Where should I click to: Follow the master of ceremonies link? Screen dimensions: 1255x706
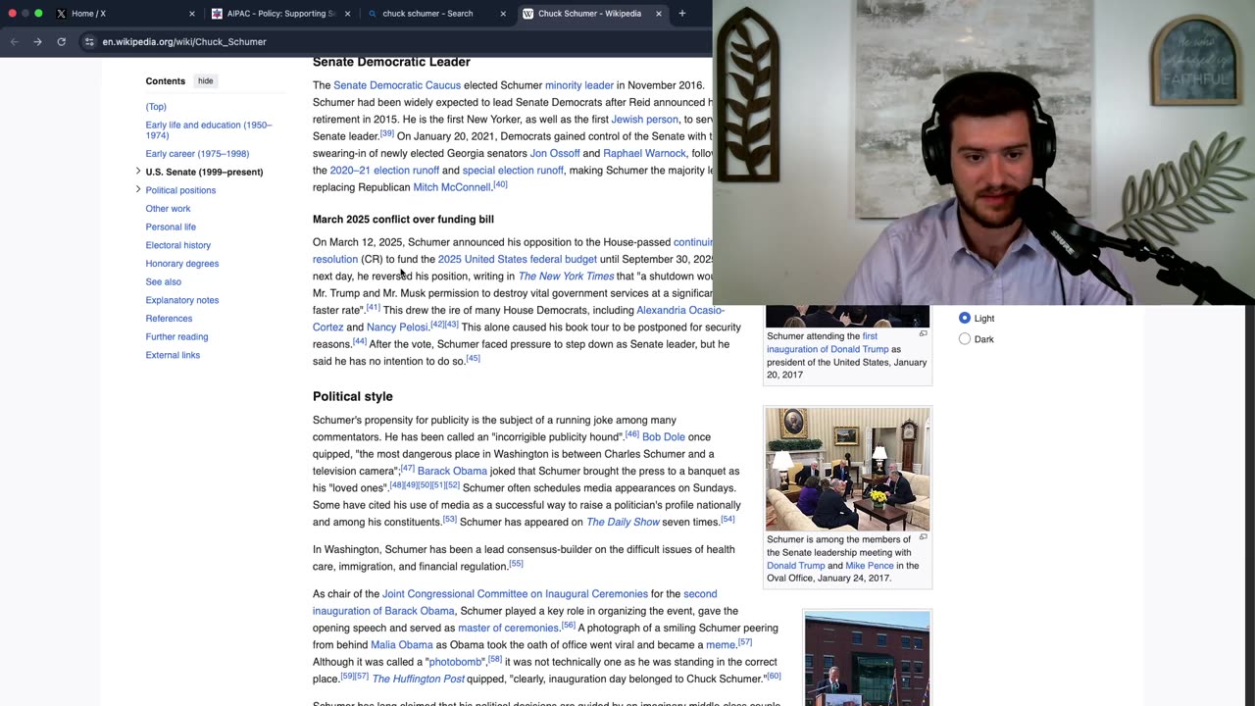click(x=508, y=629)
